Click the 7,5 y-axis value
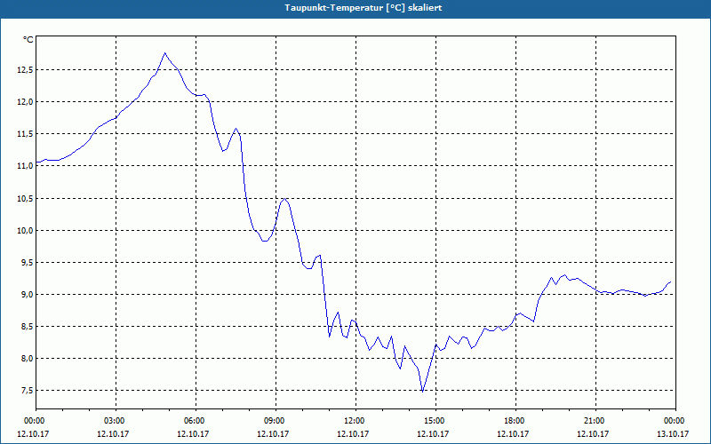Viewport: 711px width, 444px height. (x=27, y=391)
